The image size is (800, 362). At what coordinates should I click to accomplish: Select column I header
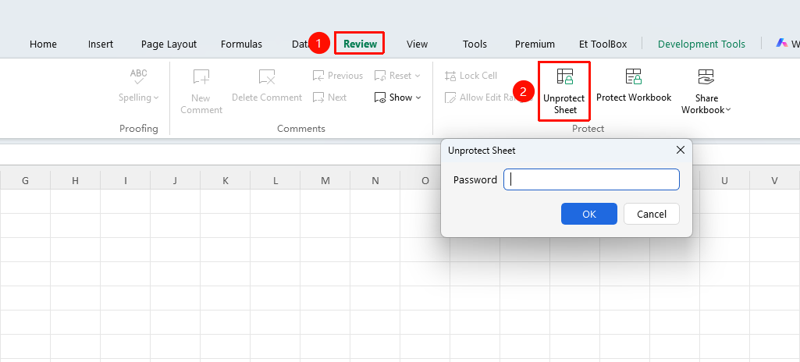(x=125, y=180)
